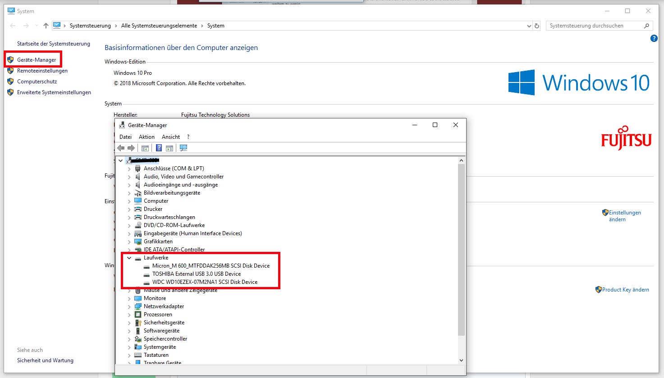Click Product Key ändern link
Image resolution: width=664 pixels, height=378 pixels.
pos(626,290)
